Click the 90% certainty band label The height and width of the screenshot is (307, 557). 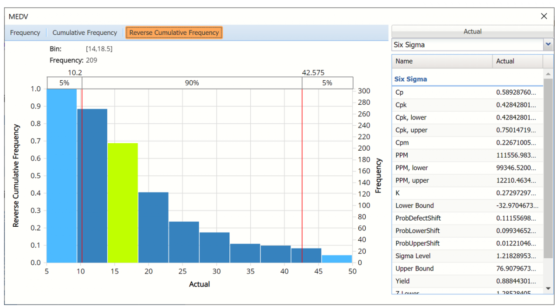[192, 83]
